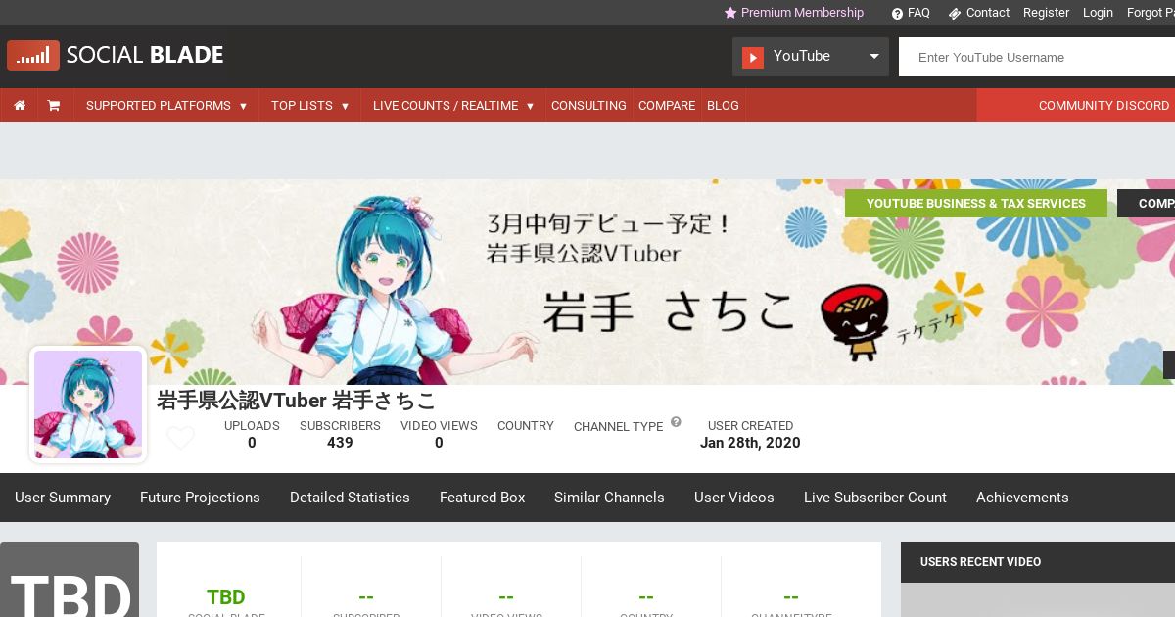Open the FAQ link

click(918, 13)
